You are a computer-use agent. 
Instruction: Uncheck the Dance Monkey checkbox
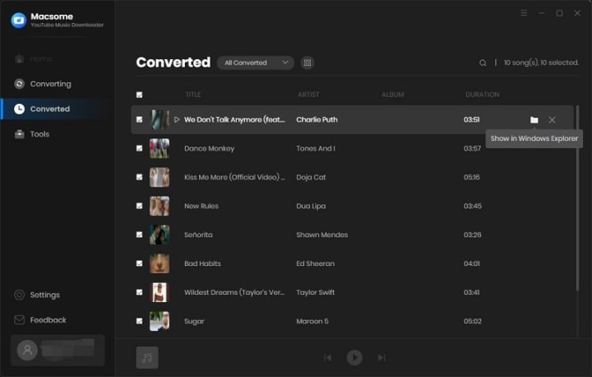tap(139, 148)
